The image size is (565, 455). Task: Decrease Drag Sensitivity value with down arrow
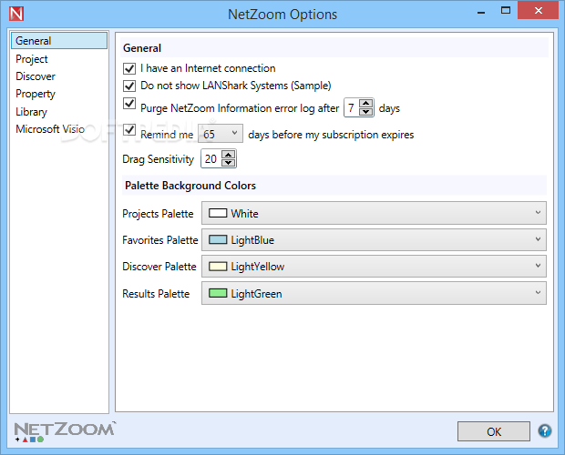pos(228,163)
